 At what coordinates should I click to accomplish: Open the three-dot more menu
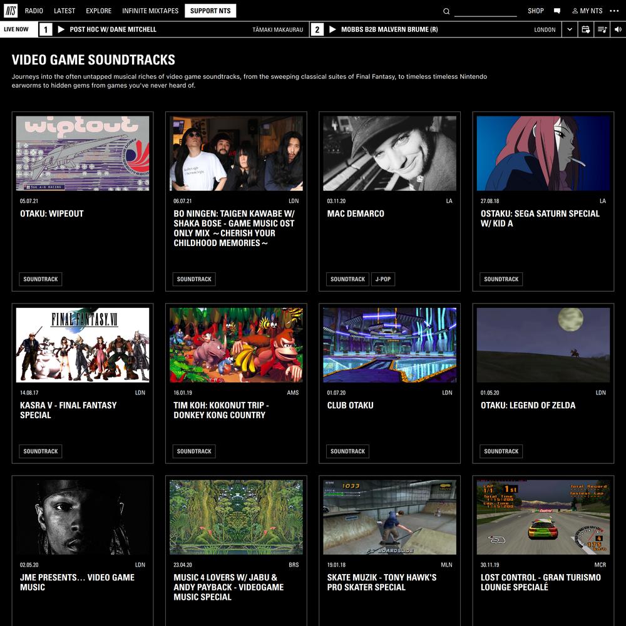pos(614,11)
